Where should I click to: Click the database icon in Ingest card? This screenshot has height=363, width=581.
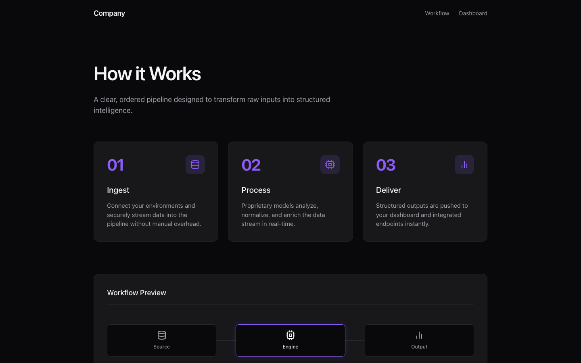coord(195,165)
